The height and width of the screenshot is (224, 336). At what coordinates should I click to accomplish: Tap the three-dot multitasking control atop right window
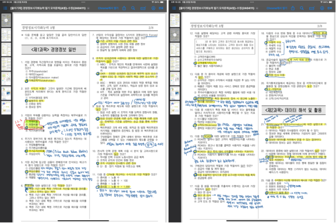click(x=252, y=2)
